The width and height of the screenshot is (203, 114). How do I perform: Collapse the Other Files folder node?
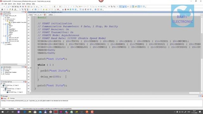tap(2, 42)
